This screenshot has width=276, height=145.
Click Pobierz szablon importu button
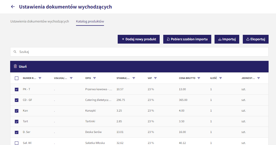187,39
